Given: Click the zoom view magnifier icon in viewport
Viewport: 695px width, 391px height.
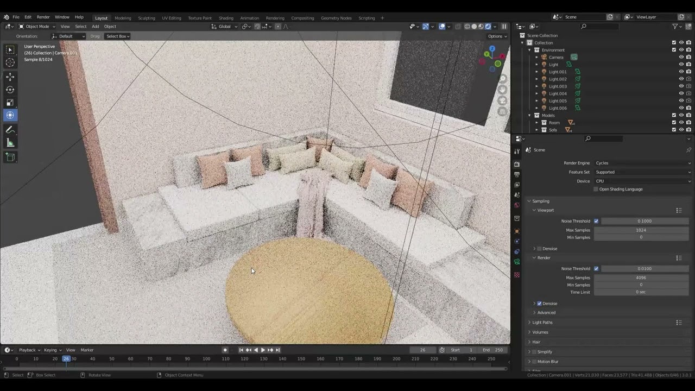Looking at the screenshot, I should tap(503, 79).
